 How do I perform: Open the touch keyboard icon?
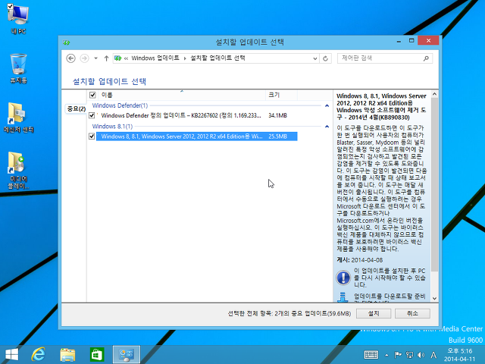(x=371, y=355)
